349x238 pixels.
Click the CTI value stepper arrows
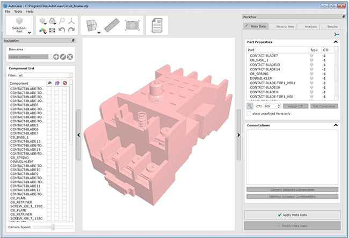[x=279, y=106]
